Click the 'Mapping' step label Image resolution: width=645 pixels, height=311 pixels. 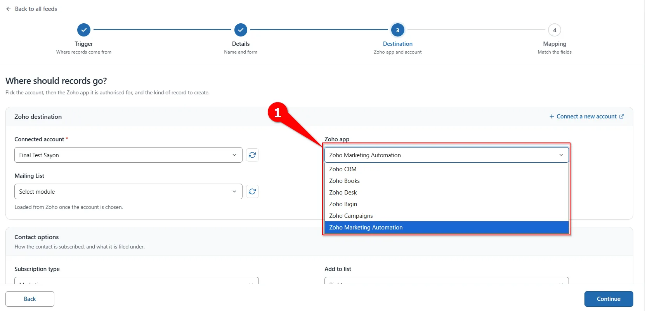[x=555, y=44]
